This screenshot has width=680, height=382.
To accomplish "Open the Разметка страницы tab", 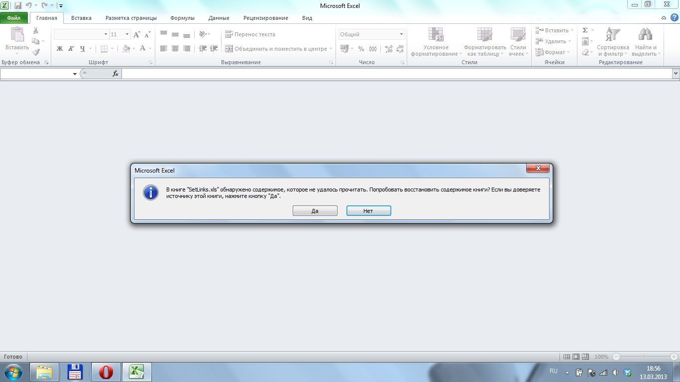I will coord(131,18).
